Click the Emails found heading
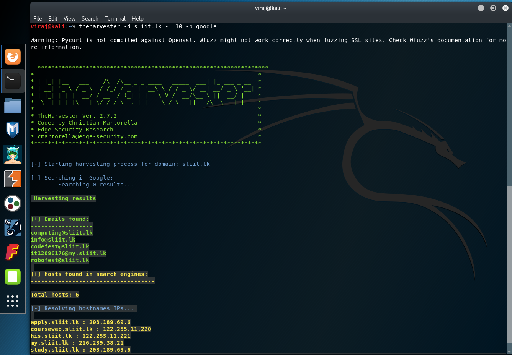Image resolution: width=512 pixels, height=355 pixels. point(60,219)
